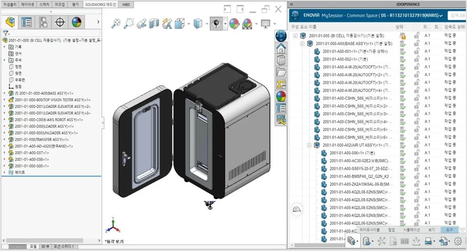
Task: Click the 3D 뷰 bottom tab
Action: pyautogui.click(x=45, y=246)
